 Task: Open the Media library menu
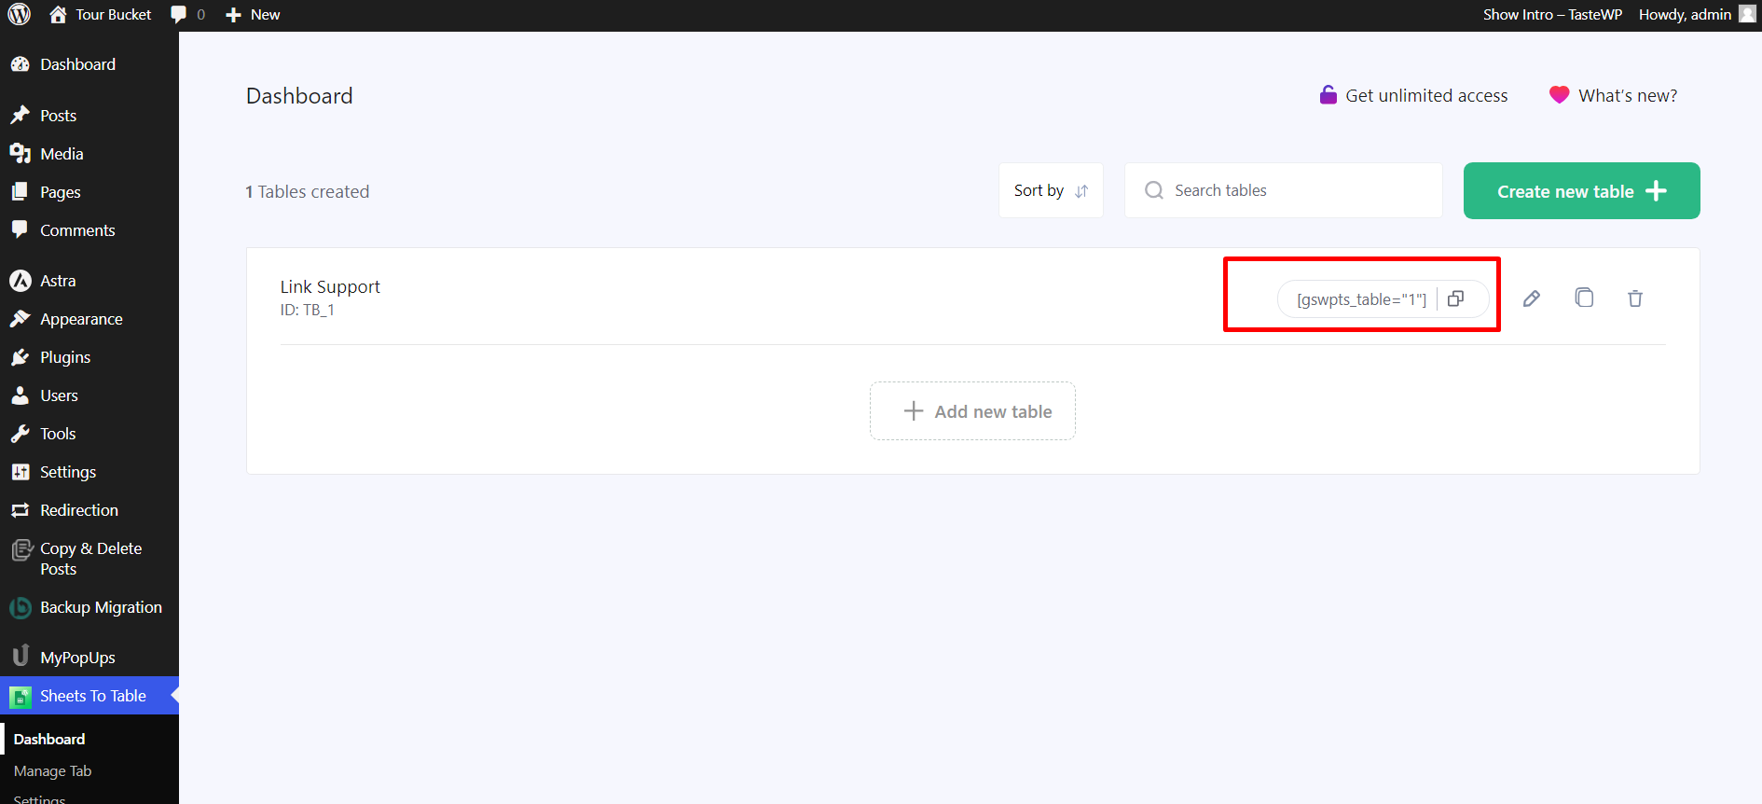pos(89,154)
